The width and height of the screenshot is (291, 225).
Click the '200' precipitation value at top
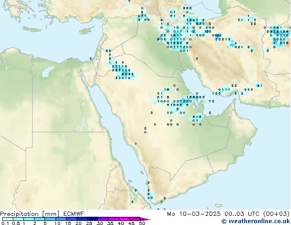click(187, 8)
